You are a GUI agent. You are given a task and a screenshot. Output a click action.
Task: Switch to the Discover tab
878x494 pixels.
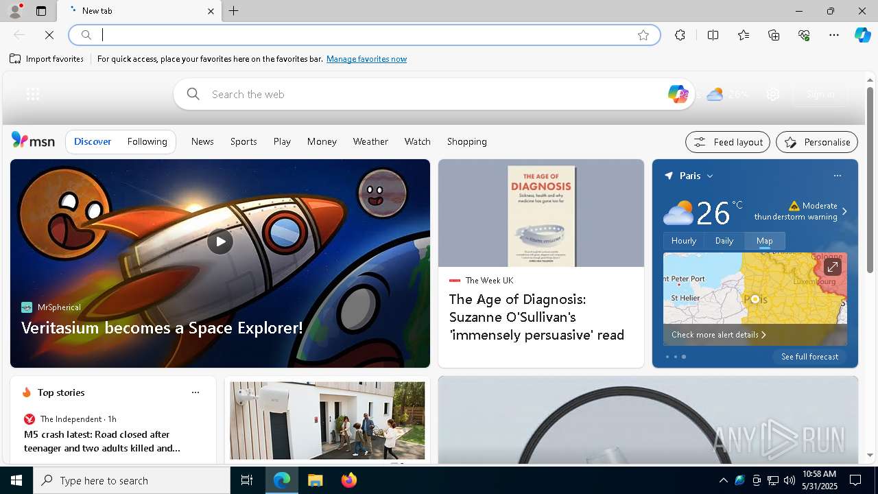point(93,141)
